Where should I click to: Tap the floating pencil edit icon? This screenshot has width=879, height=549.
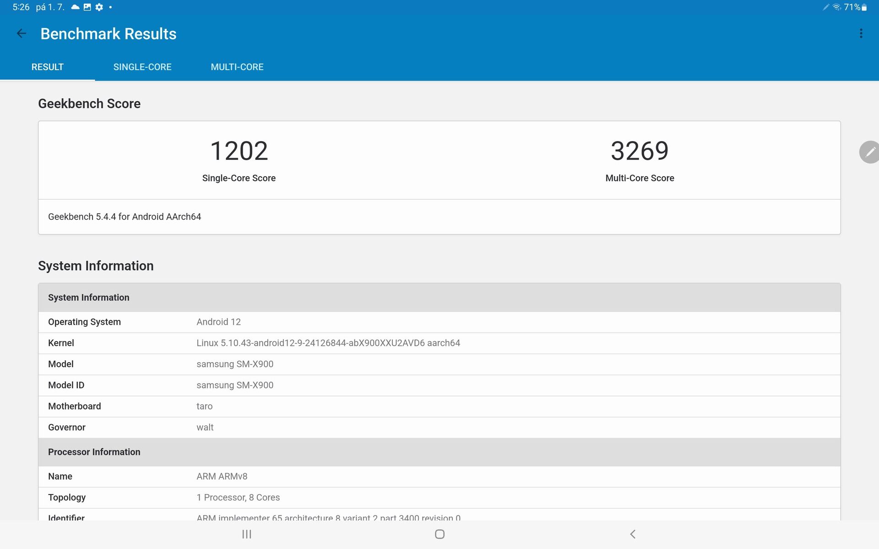click(869, 152)
